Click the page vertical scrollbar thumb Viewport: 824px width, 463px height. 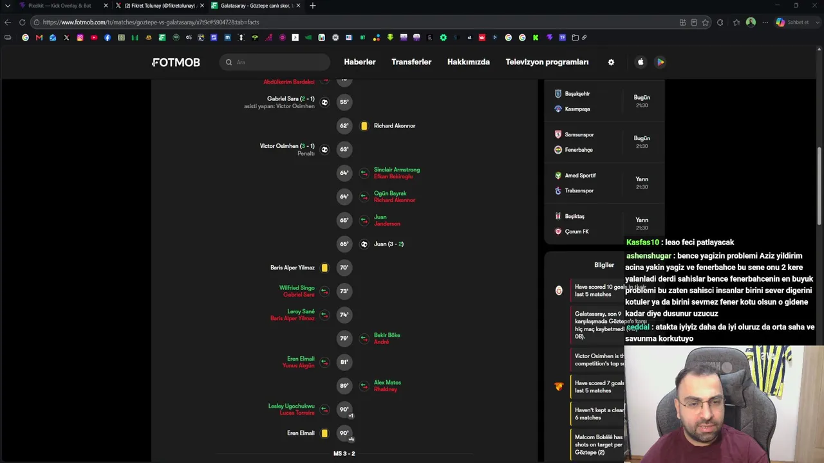coord(819,186)
